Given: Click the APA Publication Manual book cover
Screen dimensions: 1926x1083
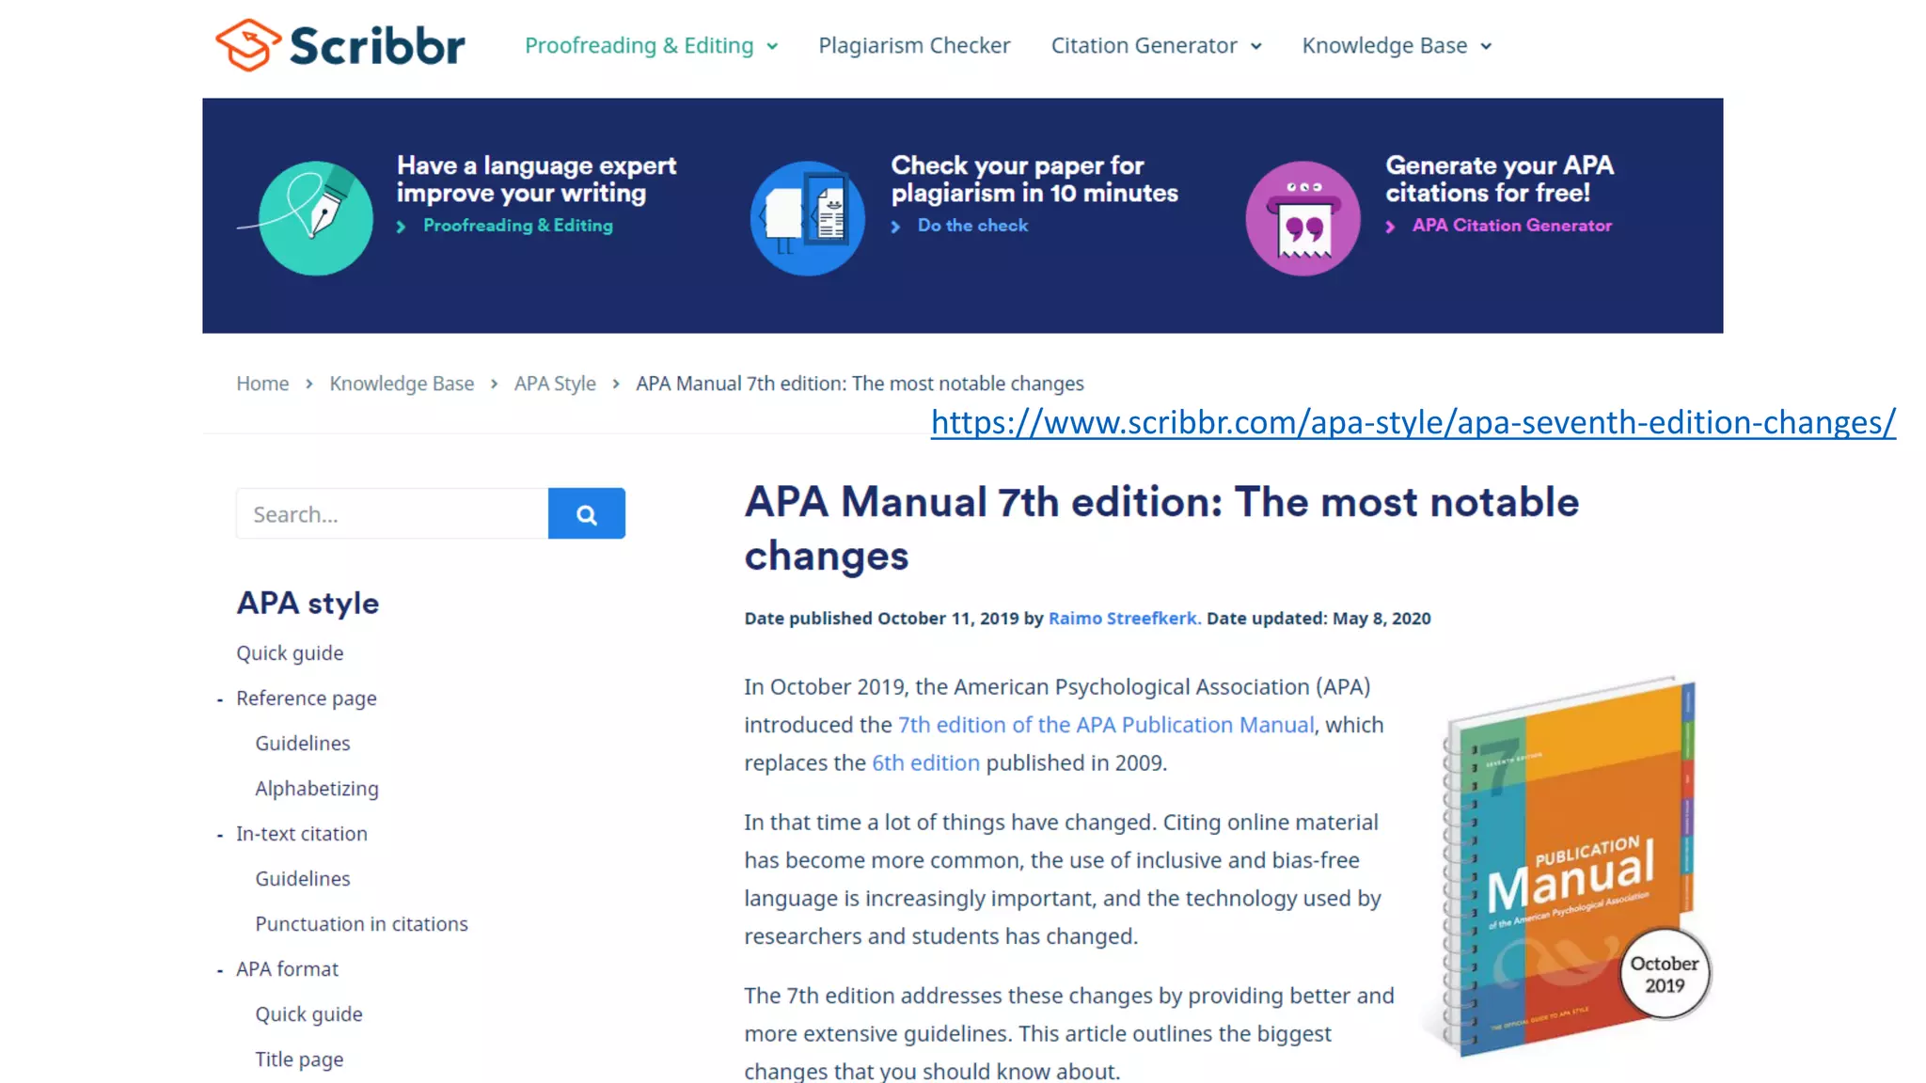Looking at the screenshot, I should point(1569,867).
